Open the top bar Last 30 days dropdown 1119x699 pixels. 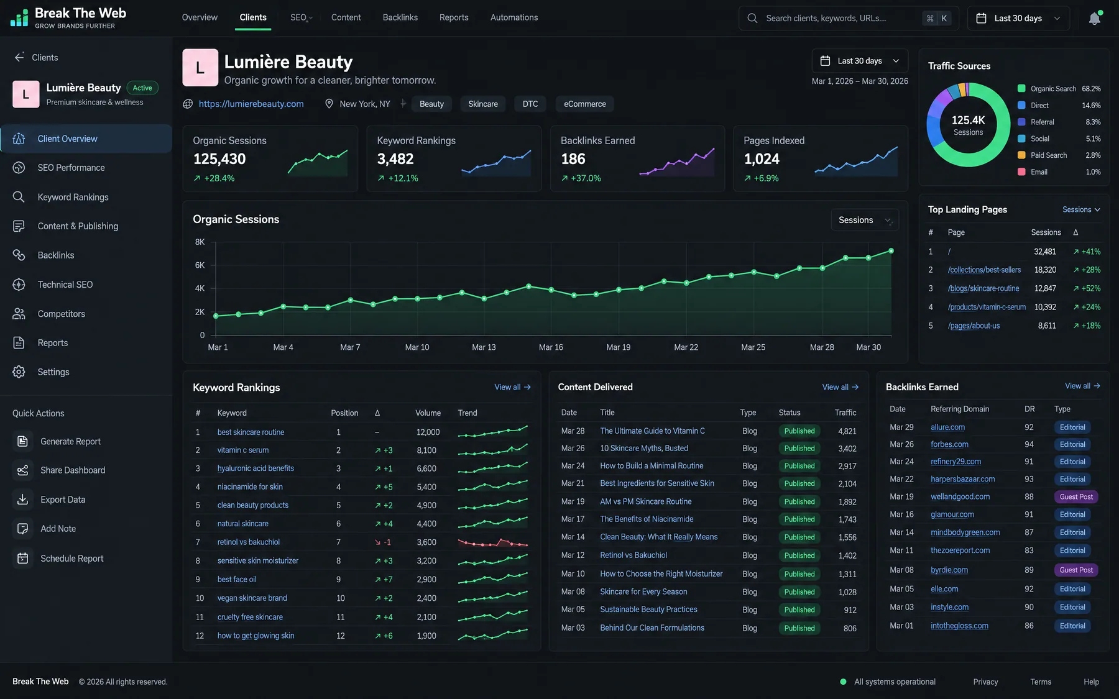pos(1018,18)
